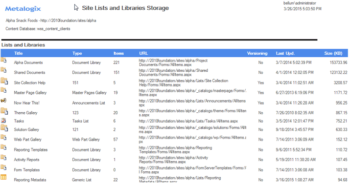Select the Solution Gallery title
Image resolution: width=351 pixels, height=185 pixels.
(x=26, y=130)
